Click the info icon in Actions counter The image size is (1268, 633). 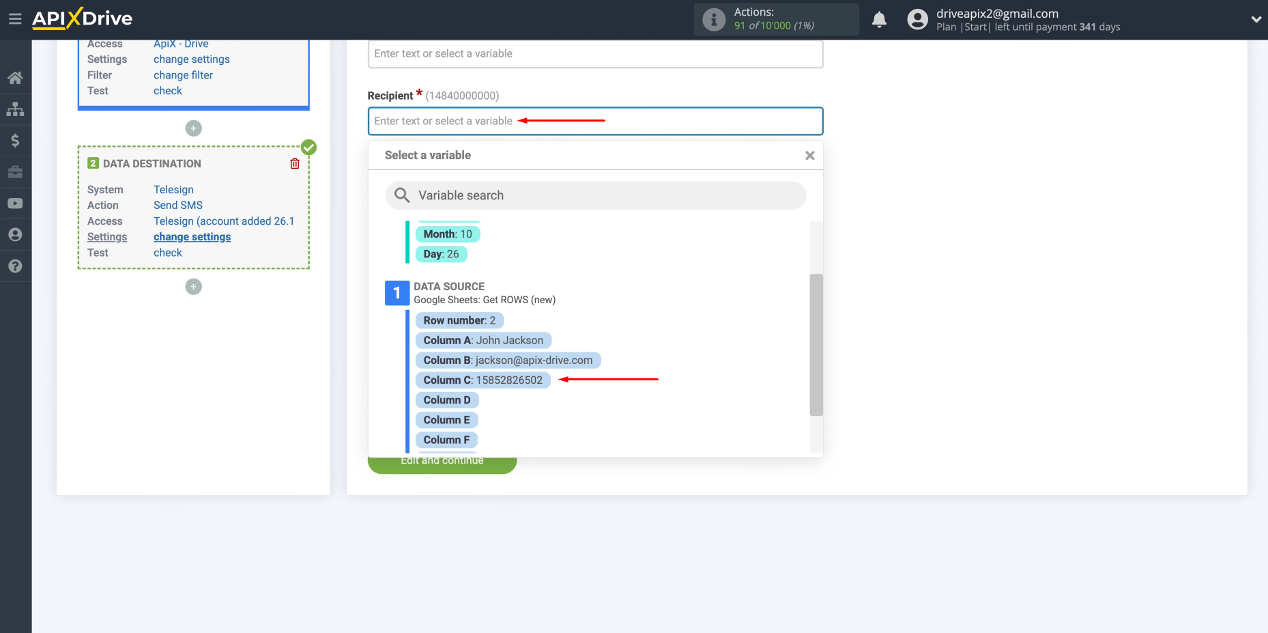713,19
